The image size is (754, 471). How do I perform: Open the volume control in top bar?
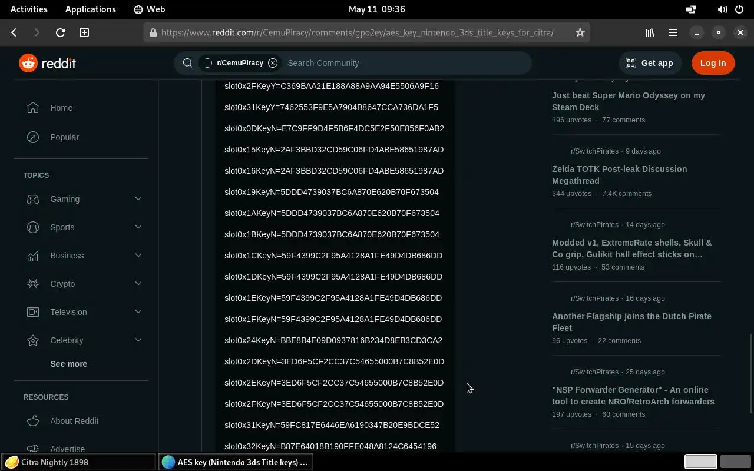(x=722, y=9)
